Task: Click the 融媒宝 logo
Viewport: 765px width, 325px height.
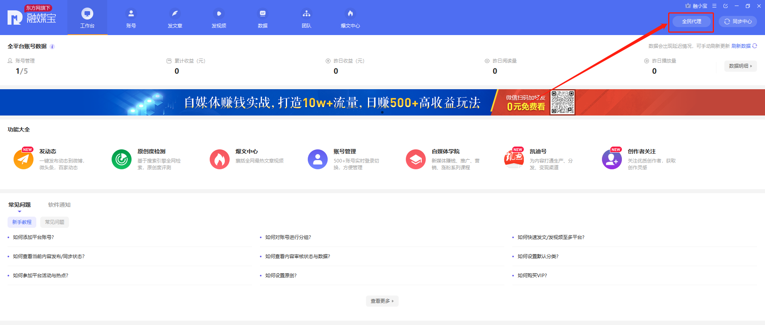Action: [32, 16]
